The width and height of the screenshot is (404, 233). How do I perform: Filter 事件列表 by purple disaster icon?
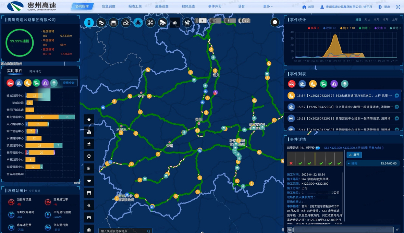(334, 84)
